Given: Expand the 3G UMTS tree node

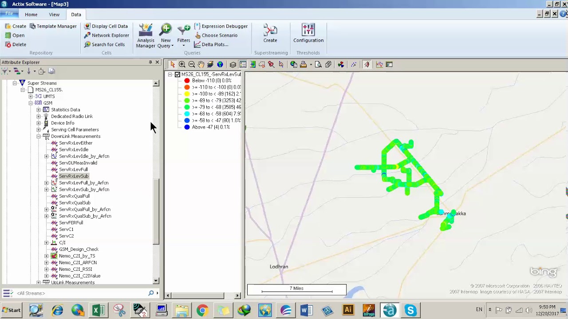Looking at the screenshot, I should [x=31, y=96].
